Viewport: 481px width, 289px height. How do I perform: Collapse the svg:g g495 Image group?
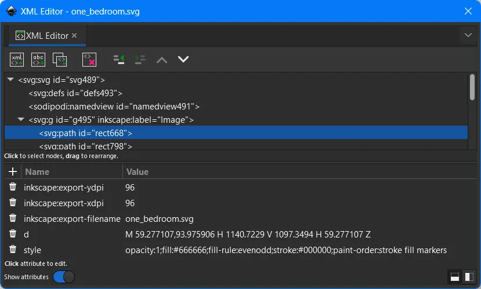click(21, 120)
